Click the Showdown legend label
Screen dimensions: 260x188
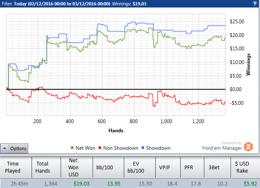[x=158, y=148]
